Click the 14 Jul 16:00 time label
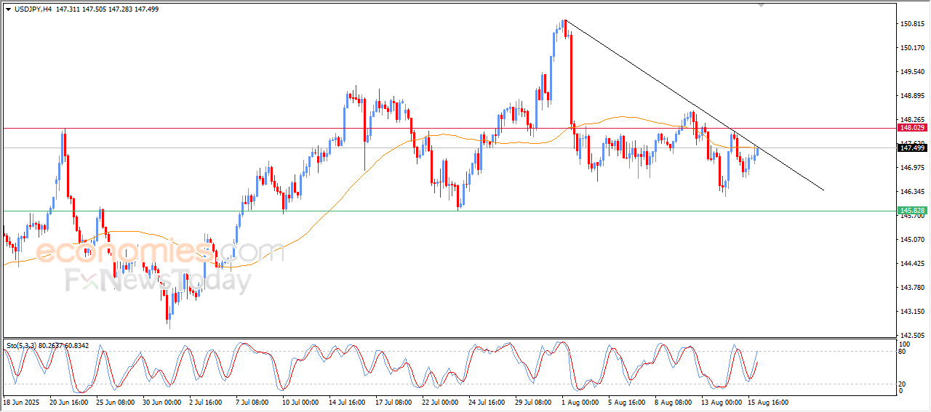This screenshot has width=931, height=412. pos(348,402)
